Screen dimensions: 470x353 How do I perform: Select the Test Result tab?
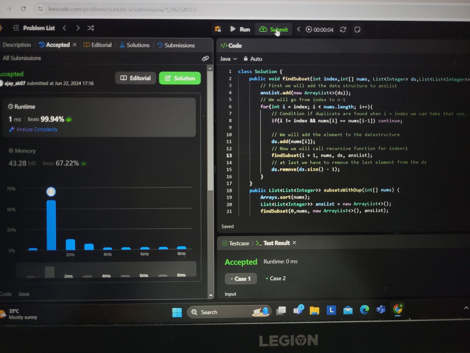coord(273,243)
